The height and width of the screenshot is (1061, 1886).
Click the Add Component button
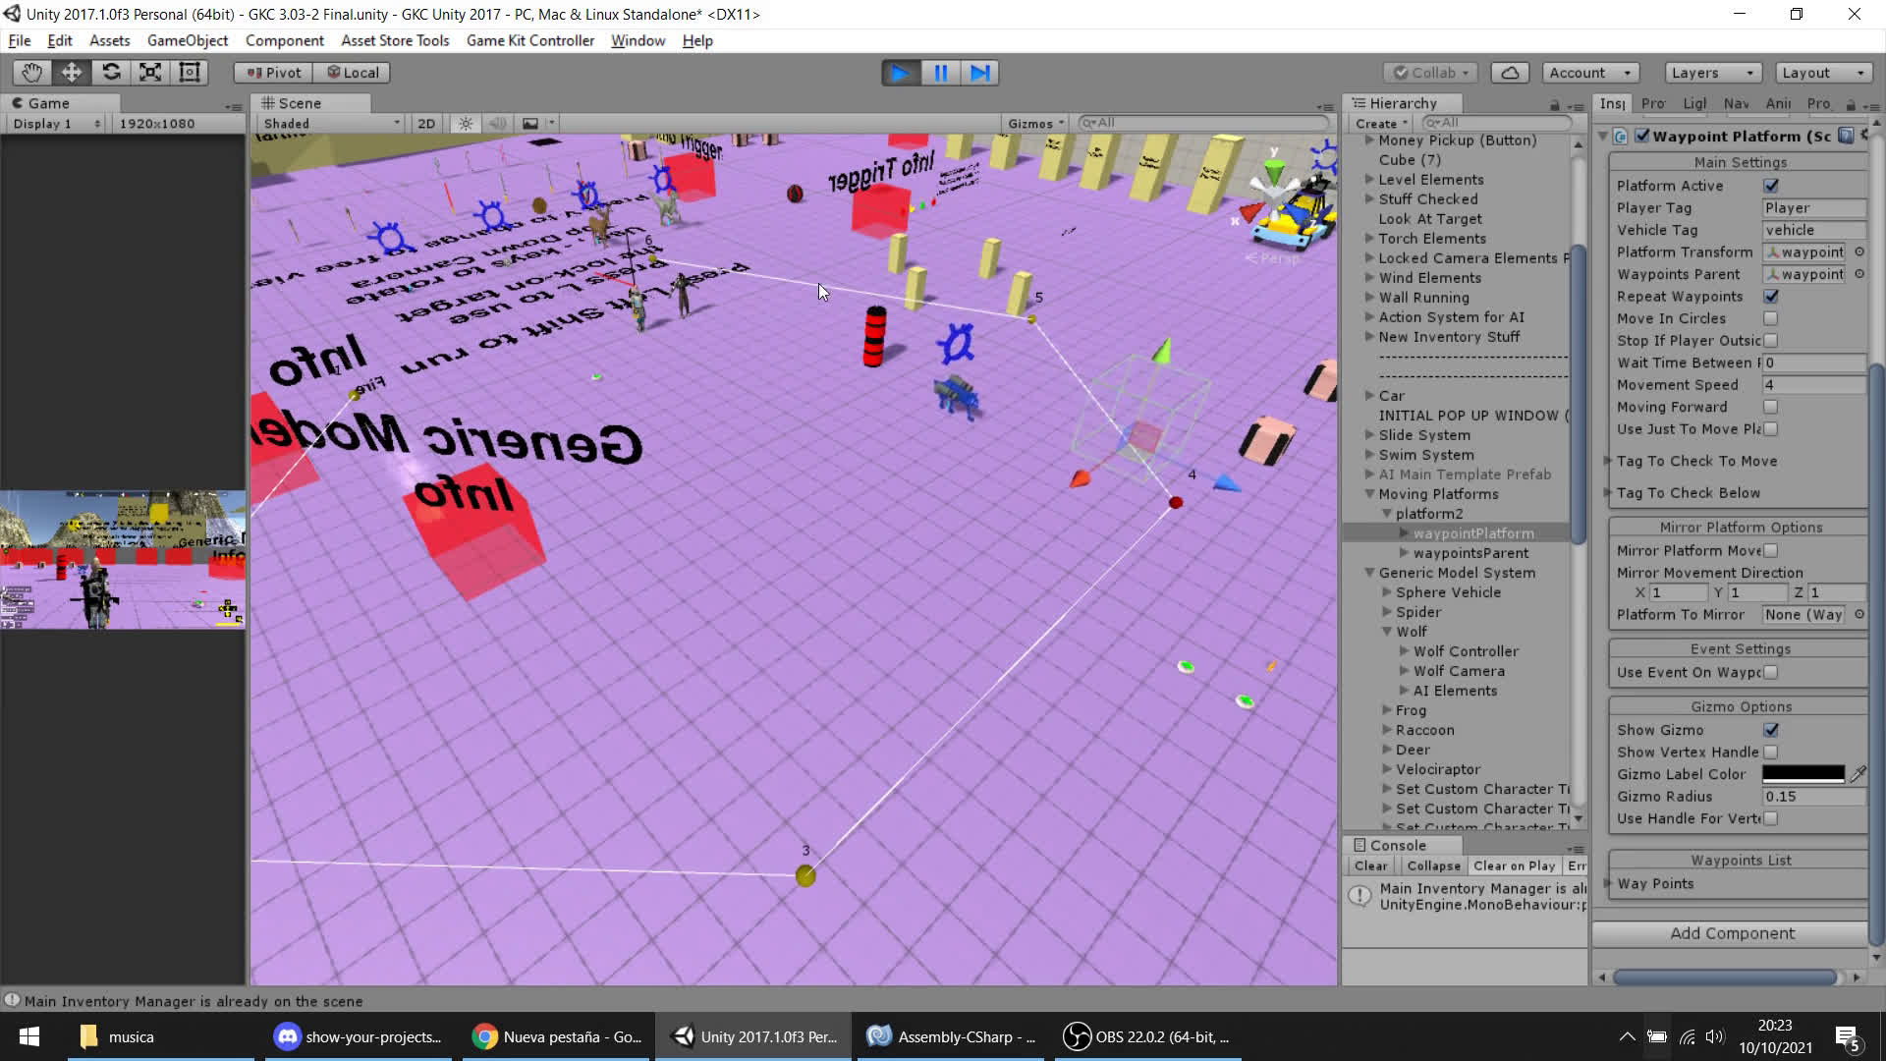point(1732,933)
